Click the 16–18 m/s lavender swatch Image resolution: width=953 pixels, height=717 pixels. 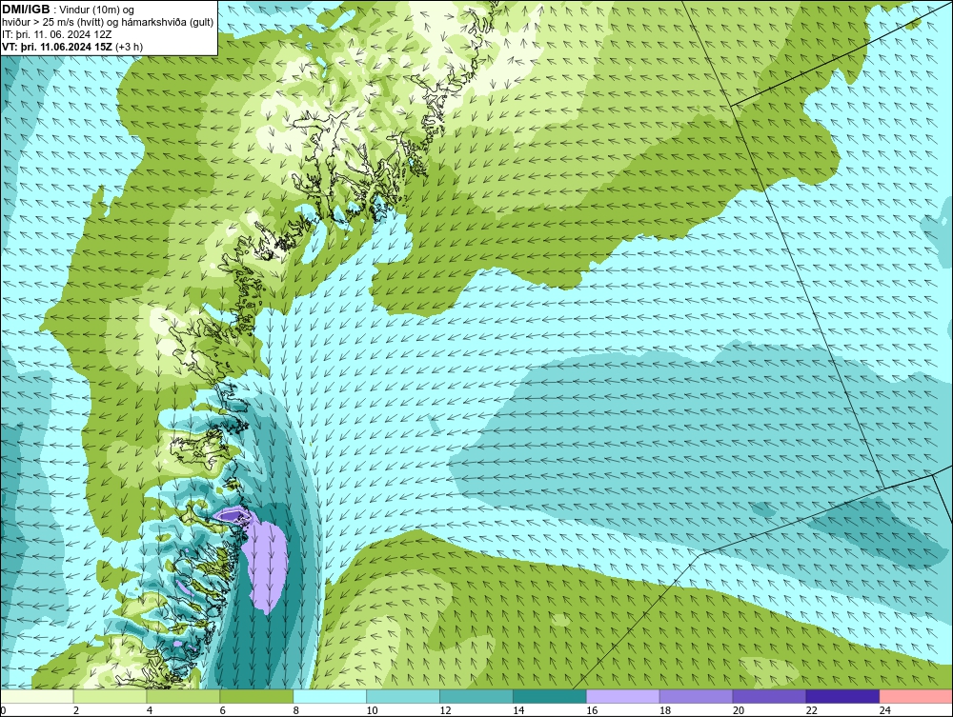click(623, 696)
